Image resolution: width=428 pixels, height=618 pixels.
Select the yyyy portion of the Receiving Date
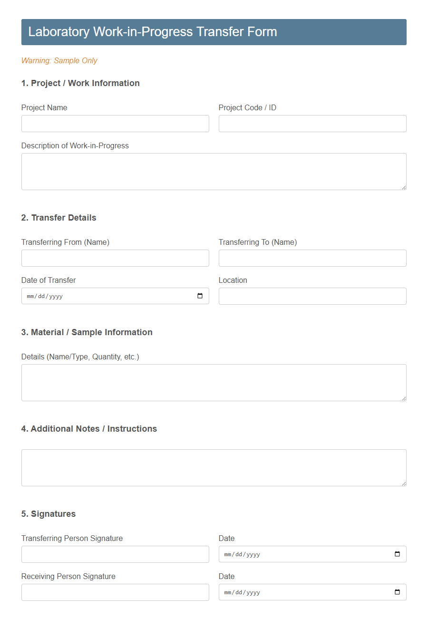click(253, 592)
